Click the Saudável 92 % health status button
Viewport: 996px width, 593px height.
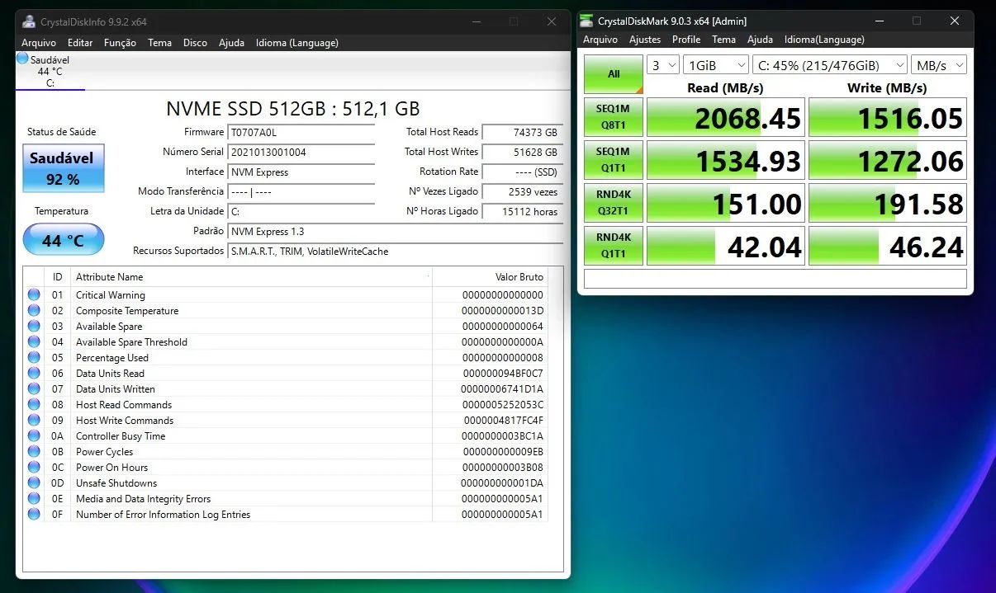(64, 167)
